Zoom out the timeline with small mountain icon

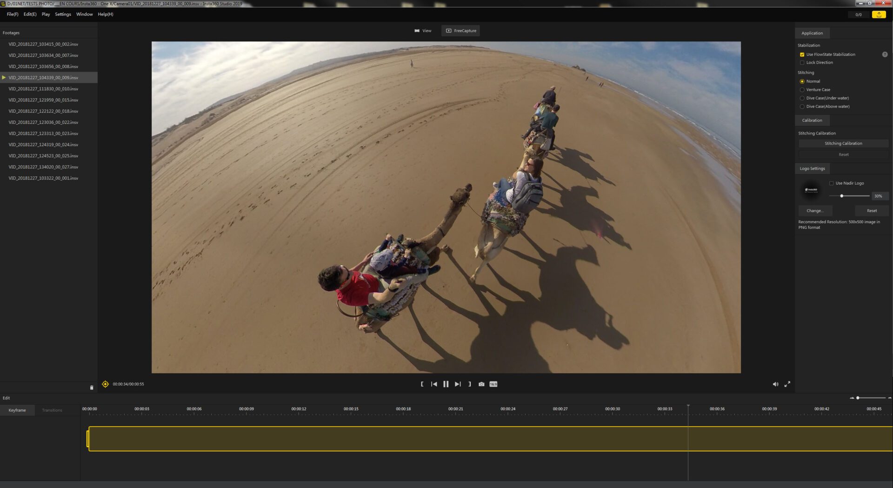pos(852,398)
